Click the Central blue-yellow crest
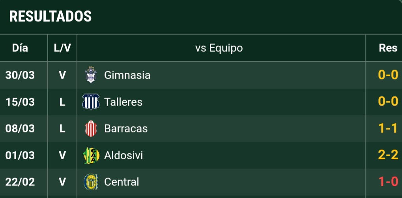The image size is (402, 198). pyautogui.click(x=91, y=182)
